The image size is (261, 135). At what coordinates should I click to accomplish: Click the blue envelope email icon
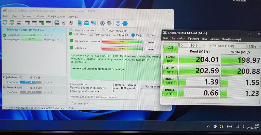86,23
